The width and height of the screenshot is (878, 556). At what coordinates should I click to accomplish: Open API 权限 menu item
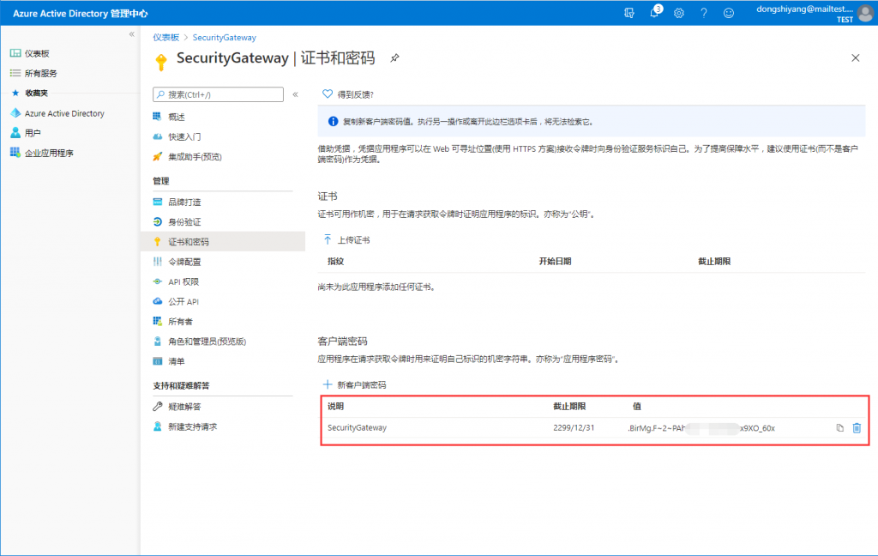[x=183, y=281]
